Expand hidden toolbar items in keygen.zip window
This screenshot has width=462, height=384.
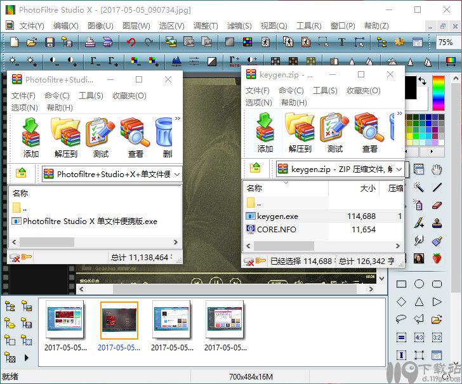pyautogui.click(x=399, y=114)
